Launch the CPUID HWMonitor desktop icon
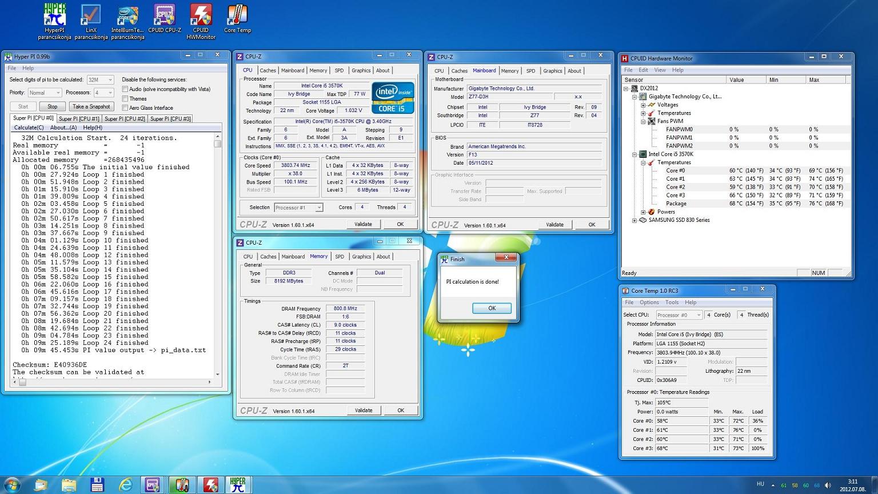This screenshot has height=494, width=878. coord(201,22)
